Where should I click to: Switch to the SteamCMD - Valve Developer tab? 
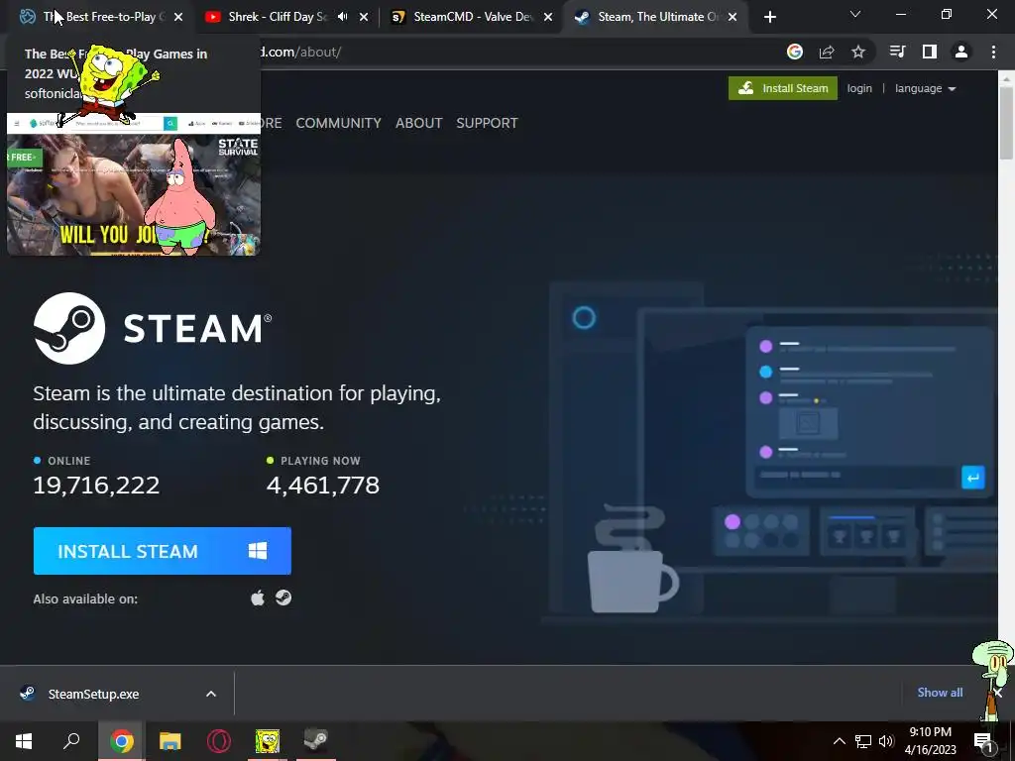pos(473,17)
